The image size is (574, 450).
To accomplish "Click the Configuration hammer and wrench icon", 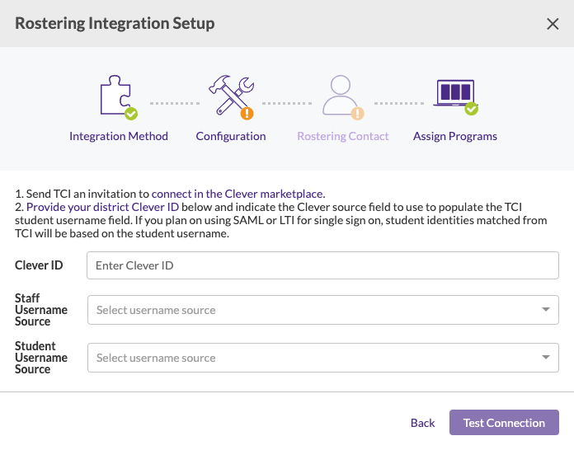I will click(x=232, y=97).
